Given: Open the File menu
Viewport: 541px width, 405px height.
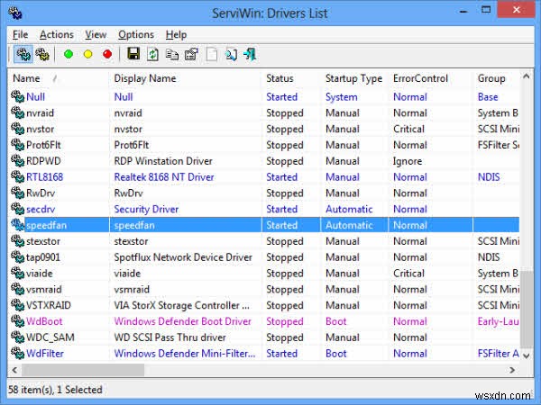Looking at the screenshot, I should pos(20,35).
